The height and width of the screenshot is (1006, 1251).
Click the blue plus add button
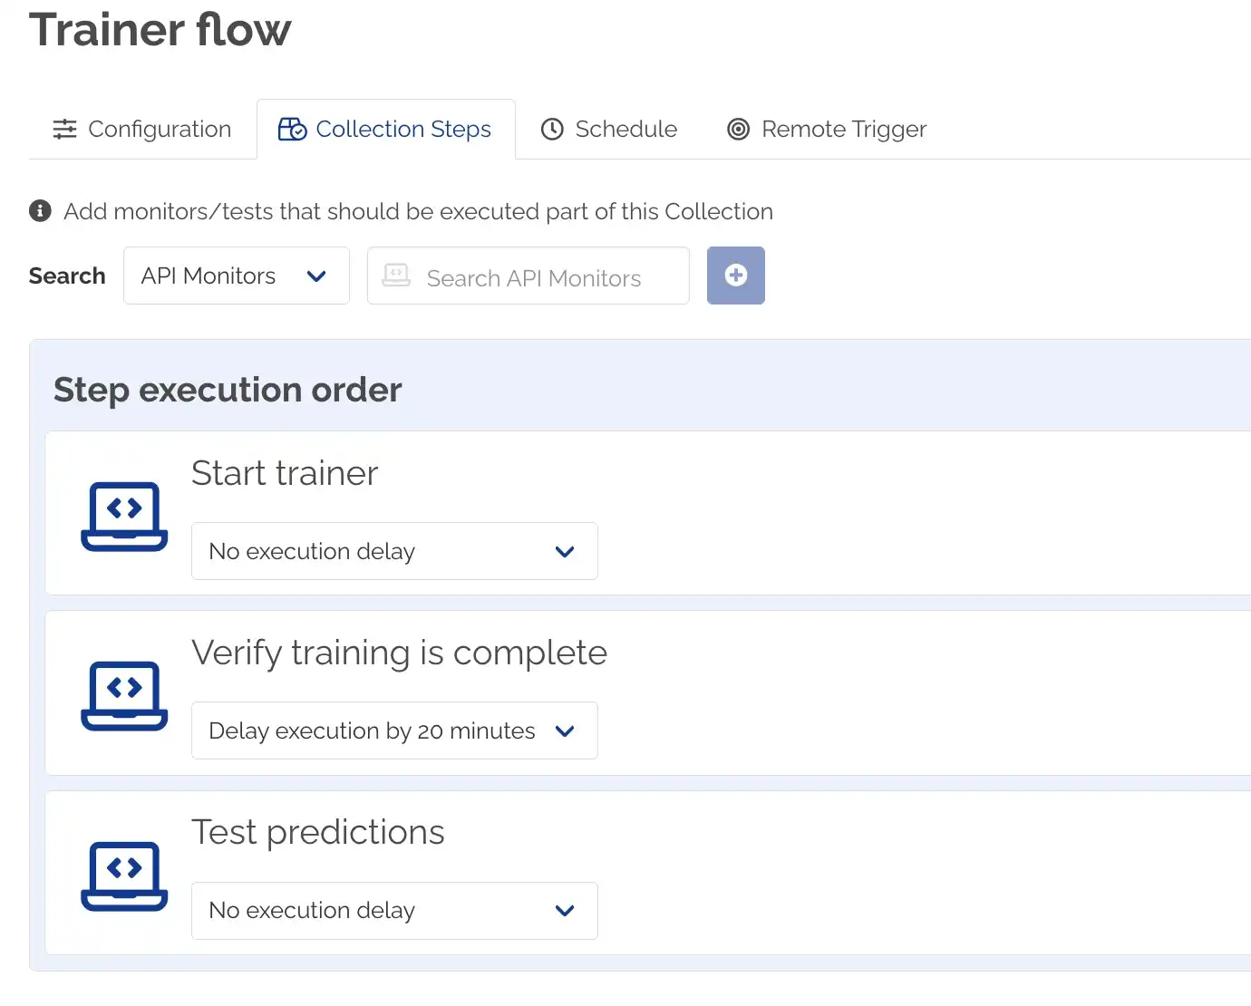[735, 276]
